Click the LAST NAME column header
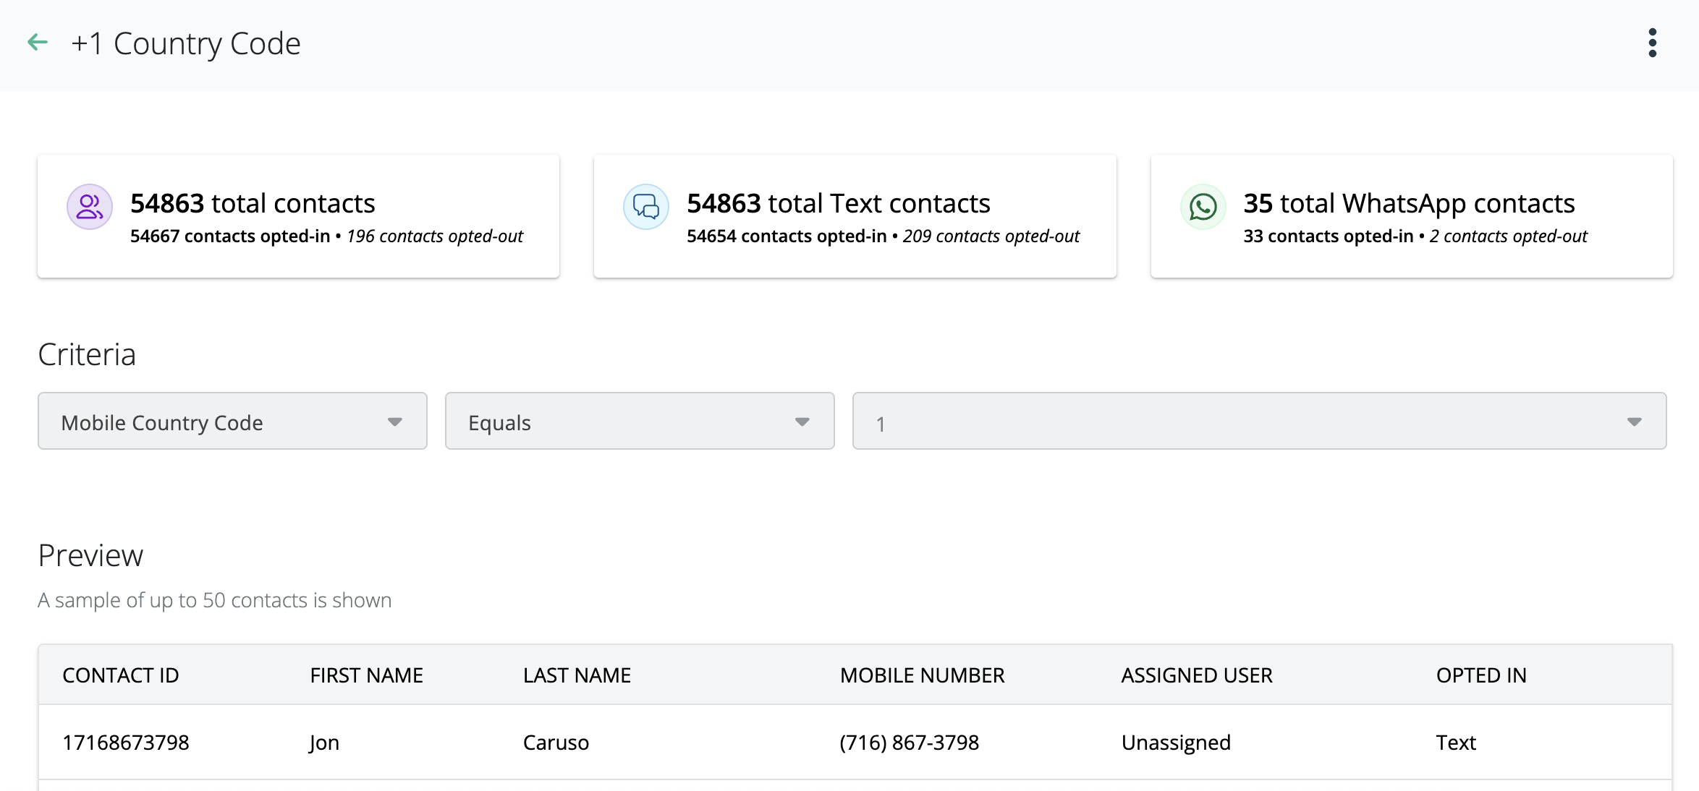This screenshot has width=1699, height=791. (577, 675)
